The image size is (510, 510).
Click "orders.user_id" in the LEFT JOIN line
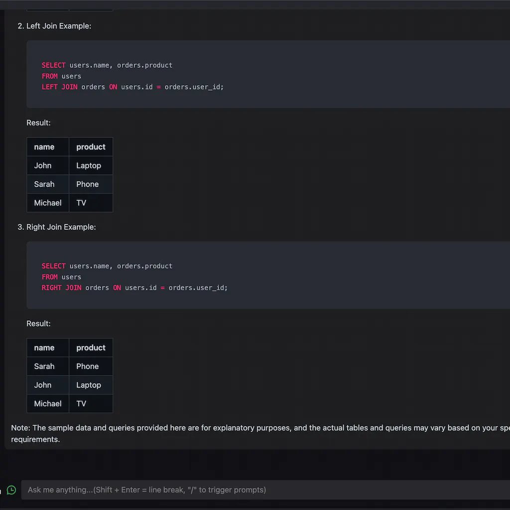tap(194, 87)
